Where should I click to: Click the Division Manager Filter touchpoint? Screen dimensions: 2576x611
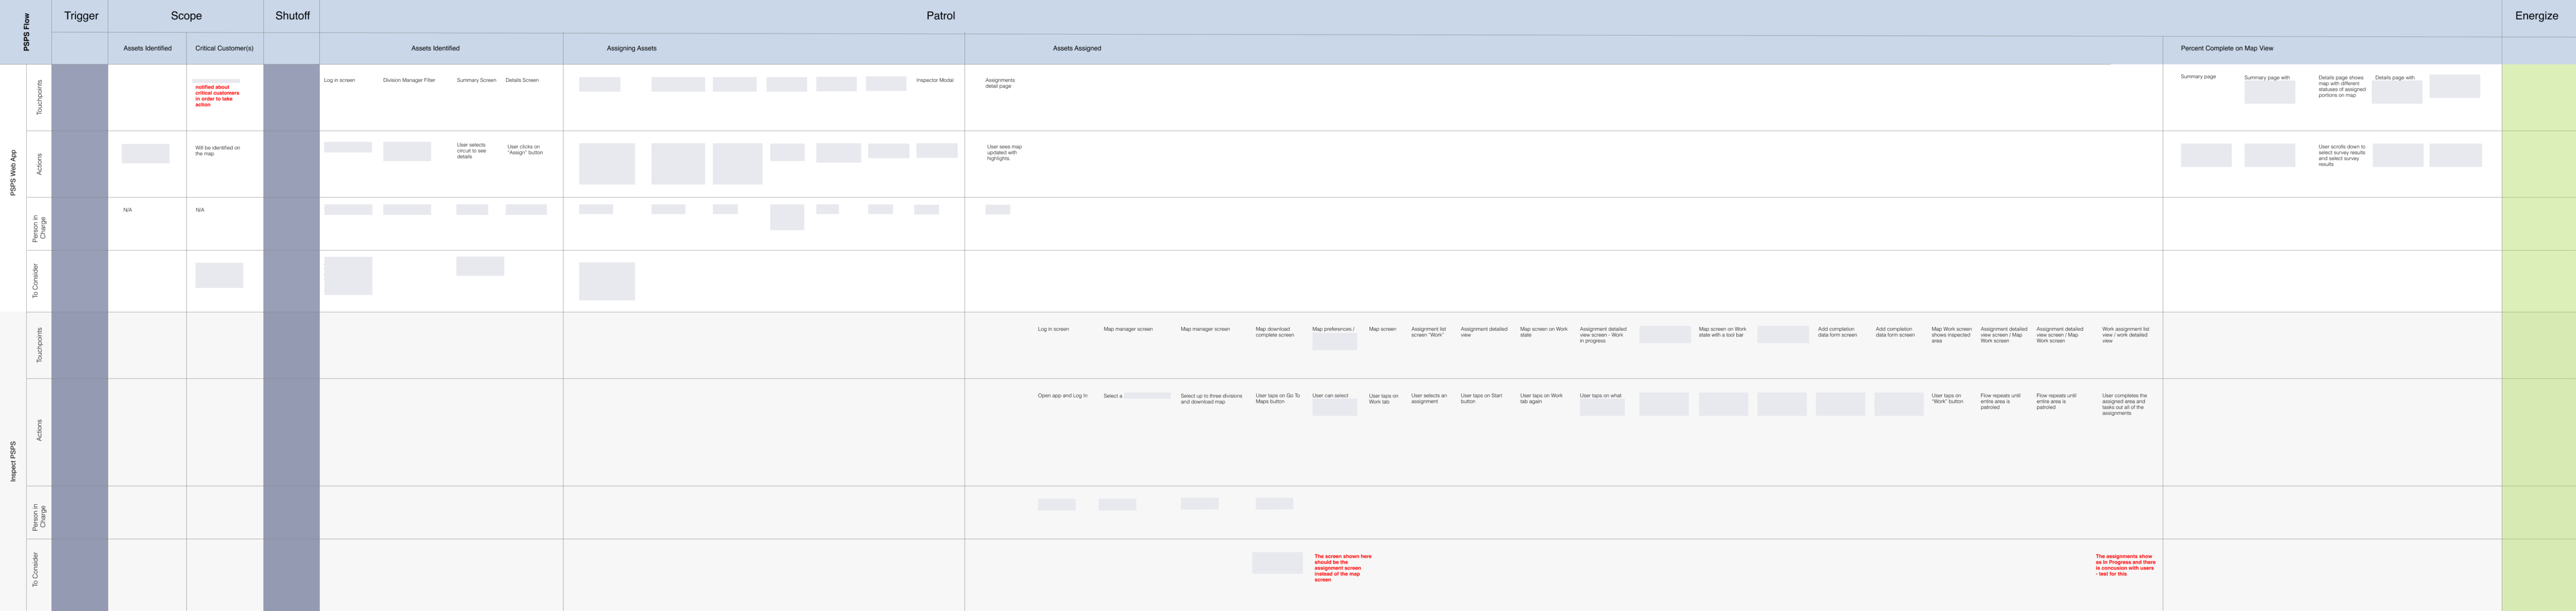[409, 80]
